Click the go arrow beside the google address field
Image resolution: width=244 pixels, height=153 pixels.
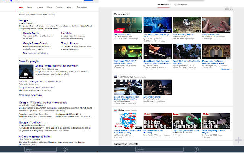[66, 149]
